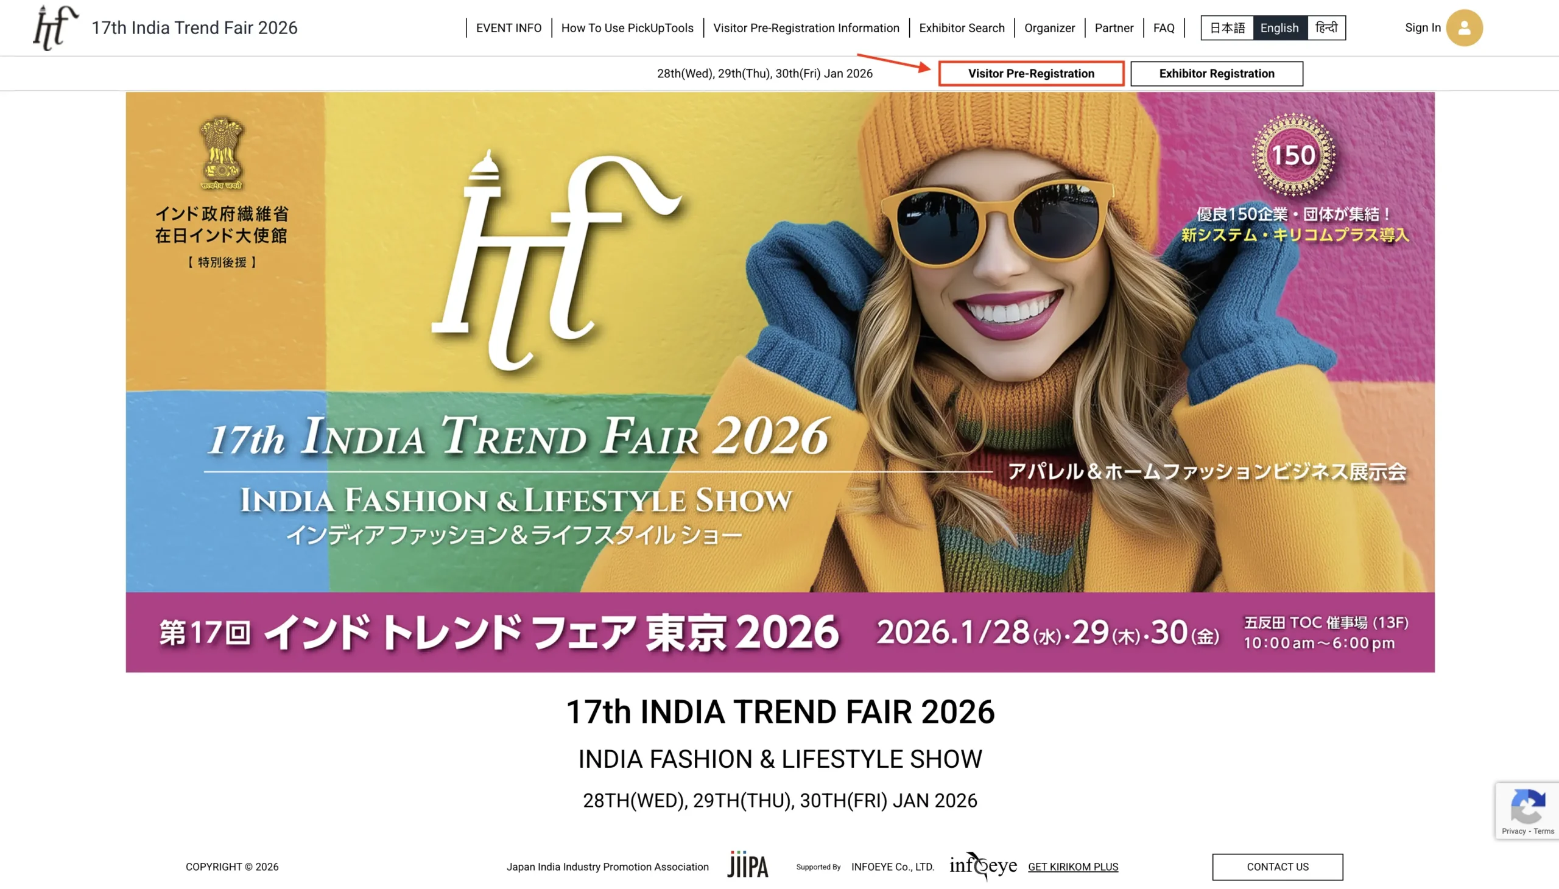Viewport: 1559px width, 889px height.
Task: Select the English language option
Action: click(1279, 27)
